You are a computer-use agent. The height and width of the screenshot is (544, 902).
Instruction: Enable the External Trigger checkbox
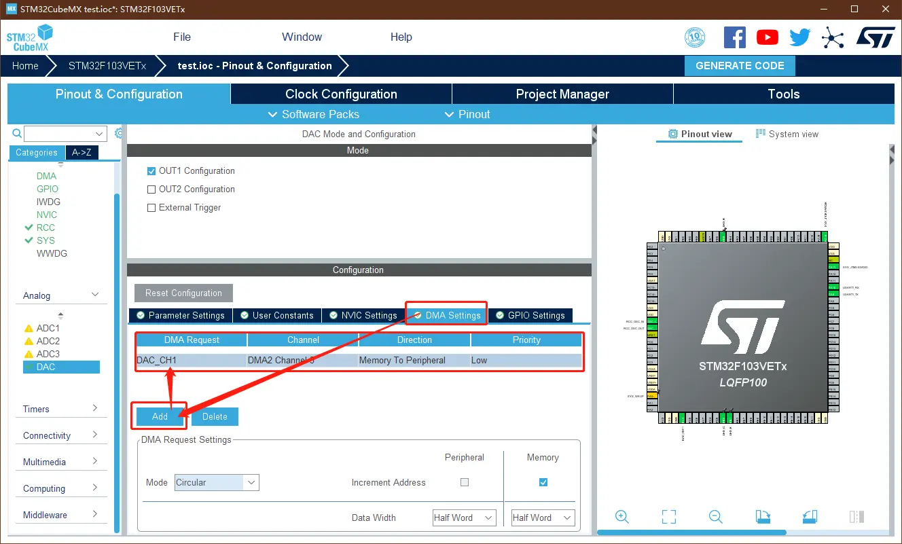(151, 208)
